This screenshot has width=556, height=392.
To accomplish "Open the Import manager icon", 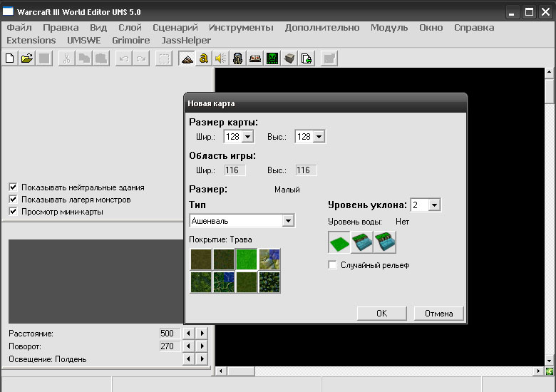I will click(307, 58).
